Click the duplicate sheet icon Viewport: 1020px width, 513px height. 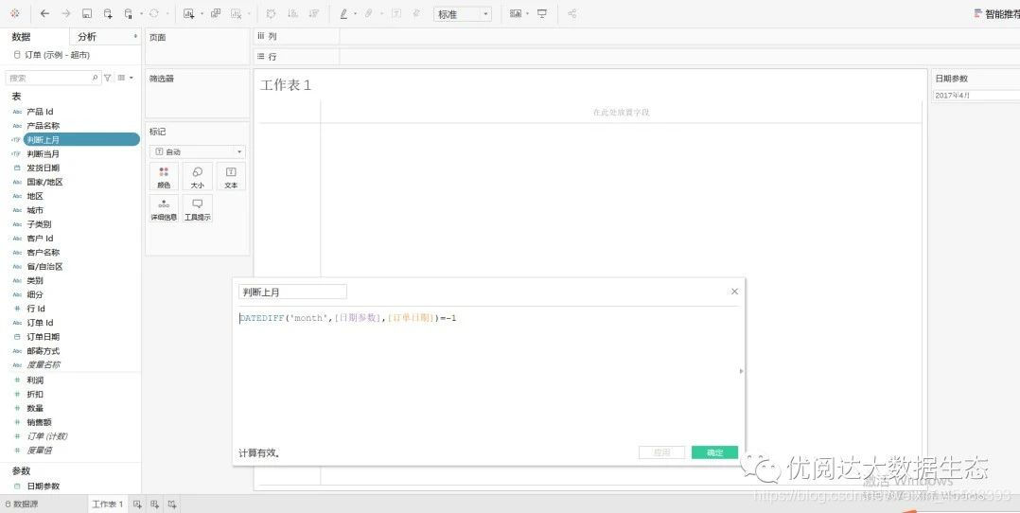coord(216,13)
